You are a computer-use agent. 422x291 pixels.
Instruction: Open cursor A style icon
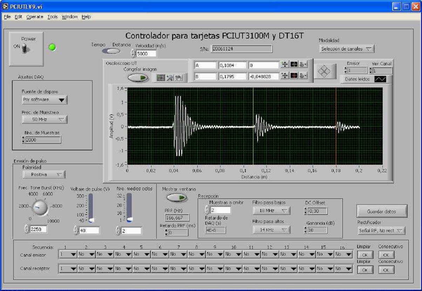pyautogui.click(x=294, y=65)
